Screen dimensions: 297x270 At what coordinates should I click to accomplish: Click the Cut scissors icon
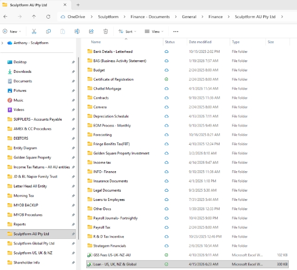(34, 32)
